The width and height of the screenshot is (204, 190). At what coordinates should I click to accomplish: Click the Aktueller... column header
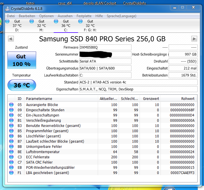[108, 99]
